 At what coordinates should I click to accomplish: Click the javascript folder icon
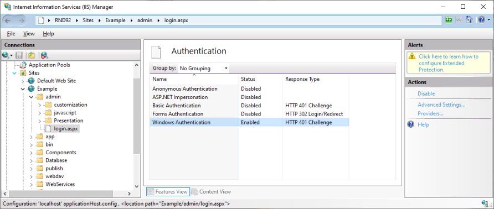pyautogui.click(x=48, y=113)
